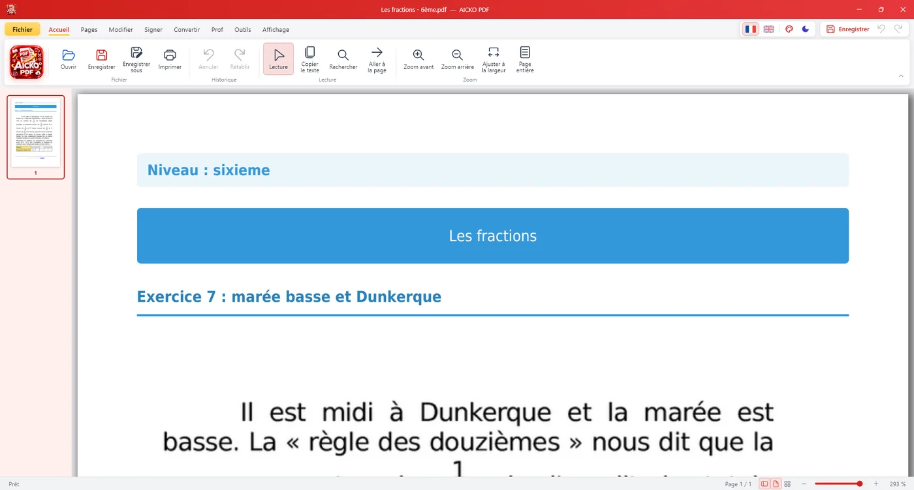Click the Zoom avant magnifier

click(418, 55)
